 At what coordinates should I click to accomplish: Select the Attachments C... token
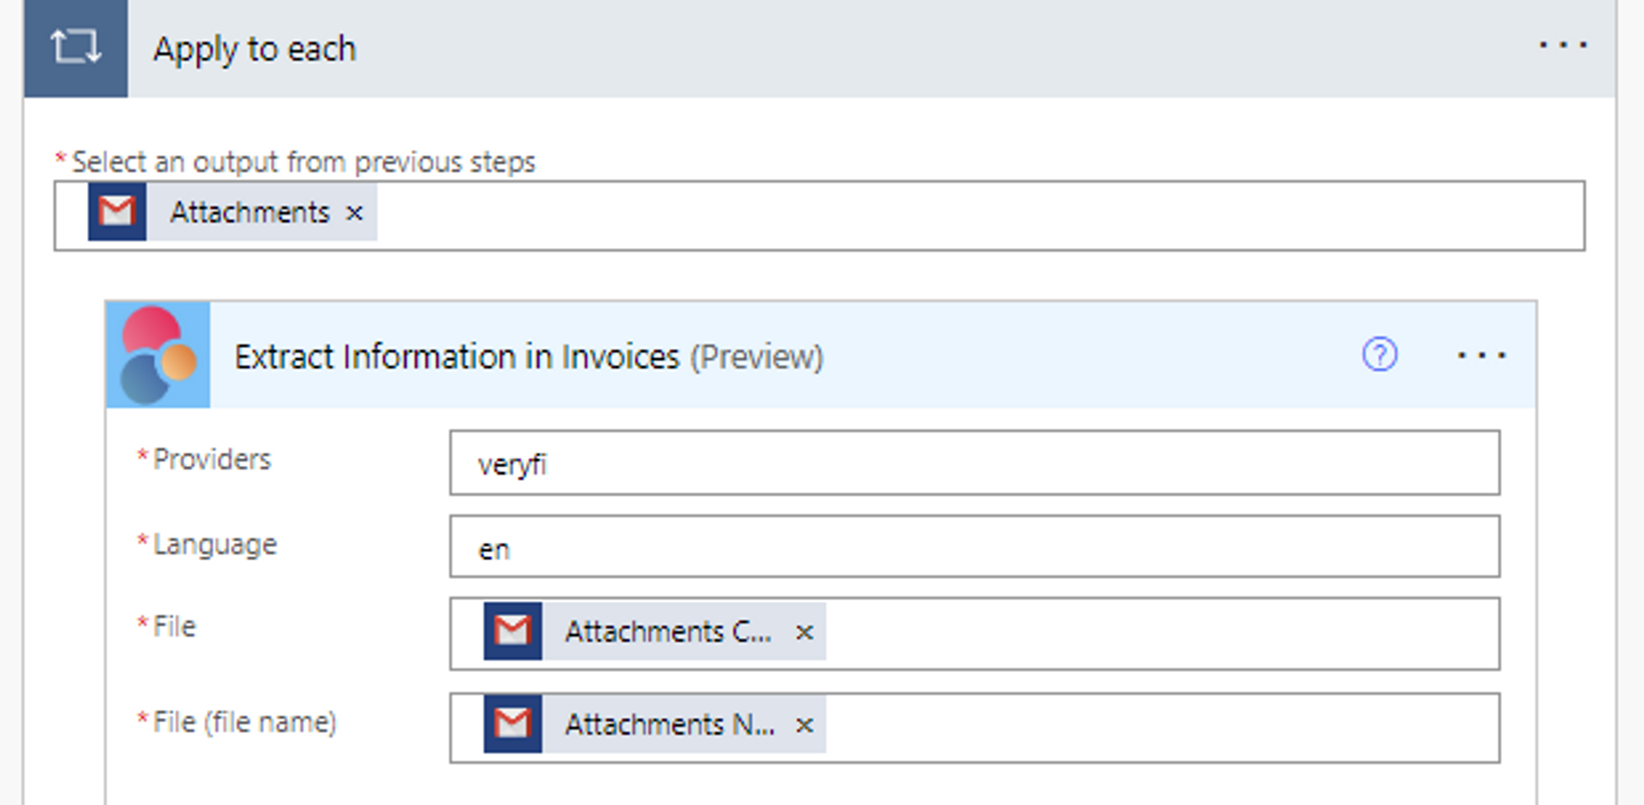[667, 632]
